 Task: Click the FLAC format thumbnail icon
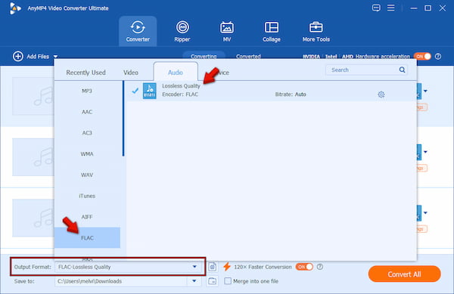(x=149, y=91)
